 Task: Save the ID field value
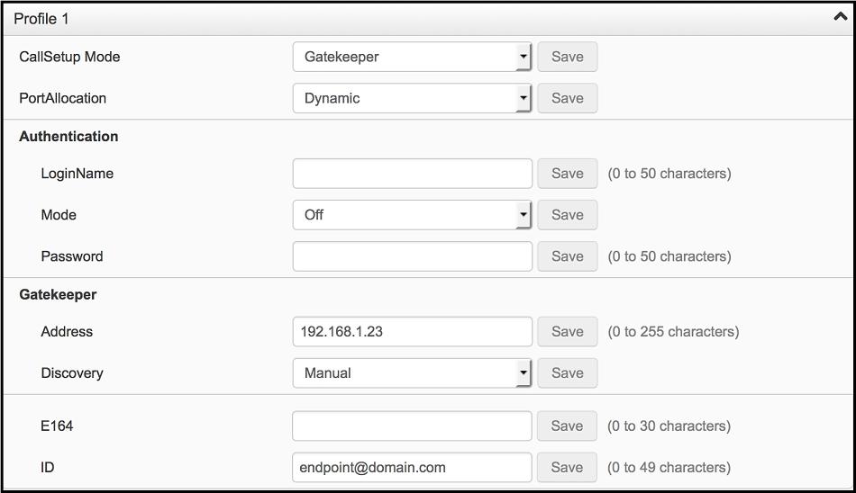tap(567, 468)
